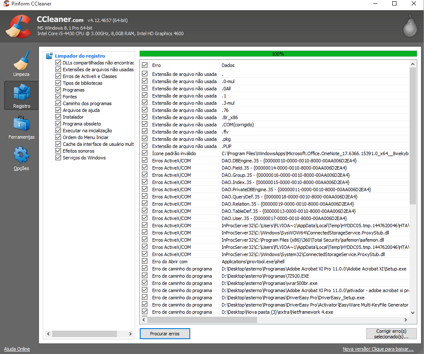Open the Limpeza cleaner section
Image resolution: width=424 pixels, height=354 pixels.
coord(21,63)
